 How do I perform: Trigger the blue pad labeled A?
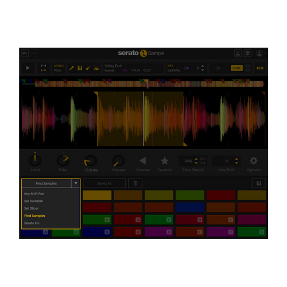pyautogui.click(x=36, y=233)
